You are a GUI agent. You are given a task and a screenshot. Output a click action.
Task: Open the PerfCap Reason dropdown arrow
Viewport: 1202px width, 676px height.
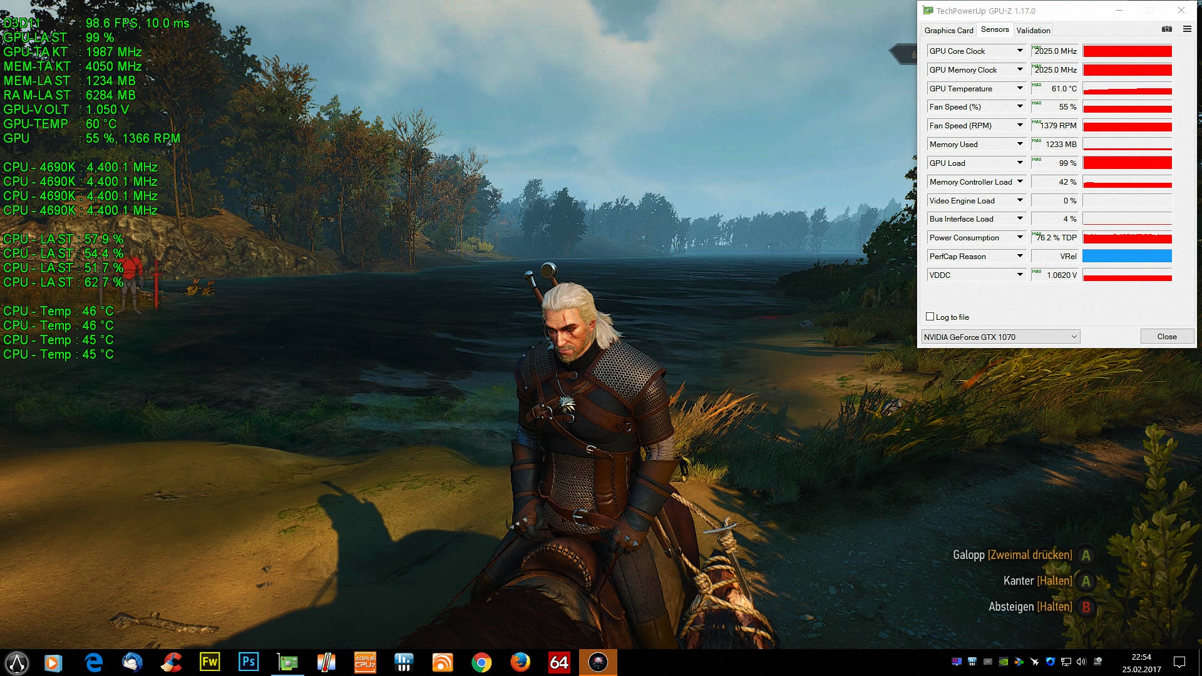pos(1019,256)
